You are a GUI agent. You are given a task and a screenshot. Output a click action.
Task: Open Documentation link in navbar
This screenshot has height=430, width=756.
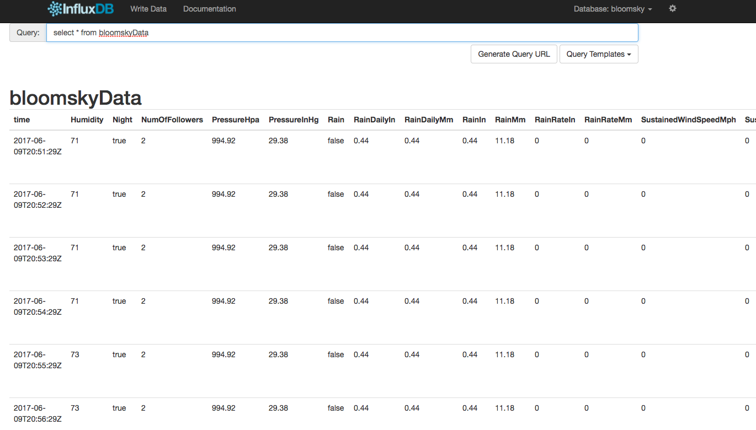[x=210, y=9]
